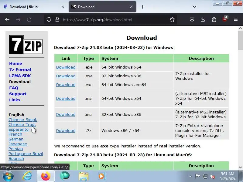Expand the list all tabs chevron

[x=194, y=7]
